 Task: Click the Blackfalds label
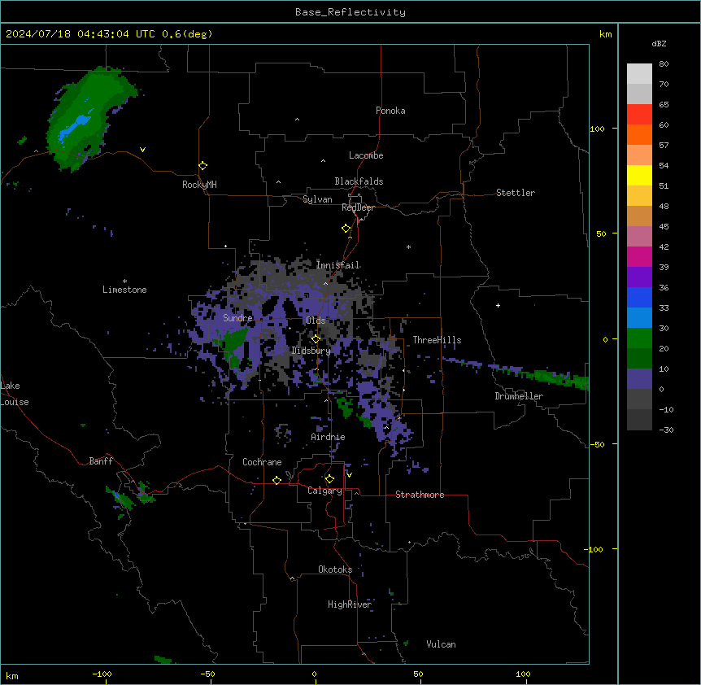click(359, 181)
